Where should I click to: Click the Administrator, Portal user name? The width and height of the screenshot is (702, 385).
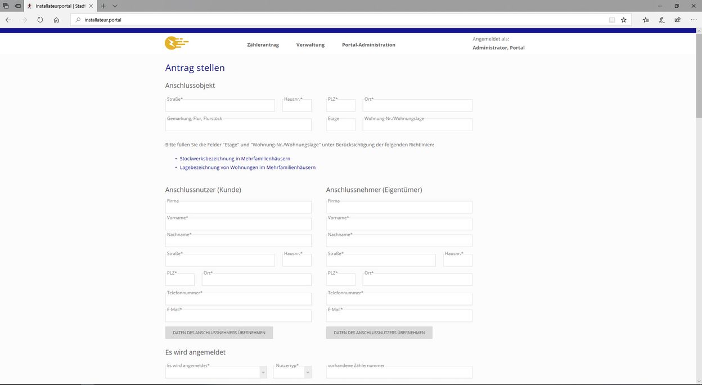point(498,48)
